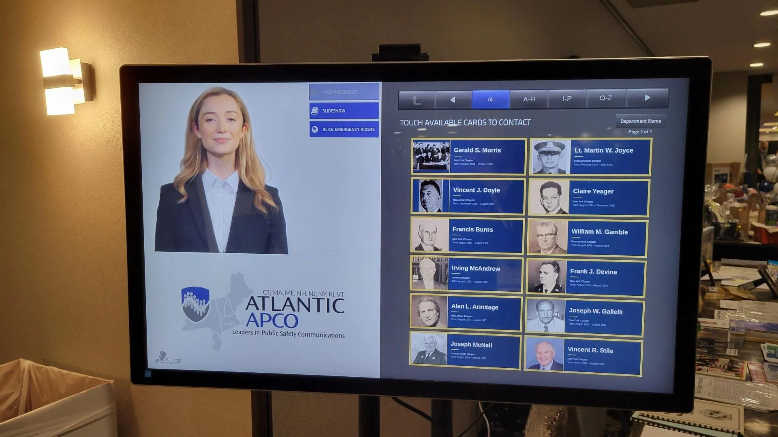Tap the back/up arrow button

pyautogui.click(x=417, y=100)
